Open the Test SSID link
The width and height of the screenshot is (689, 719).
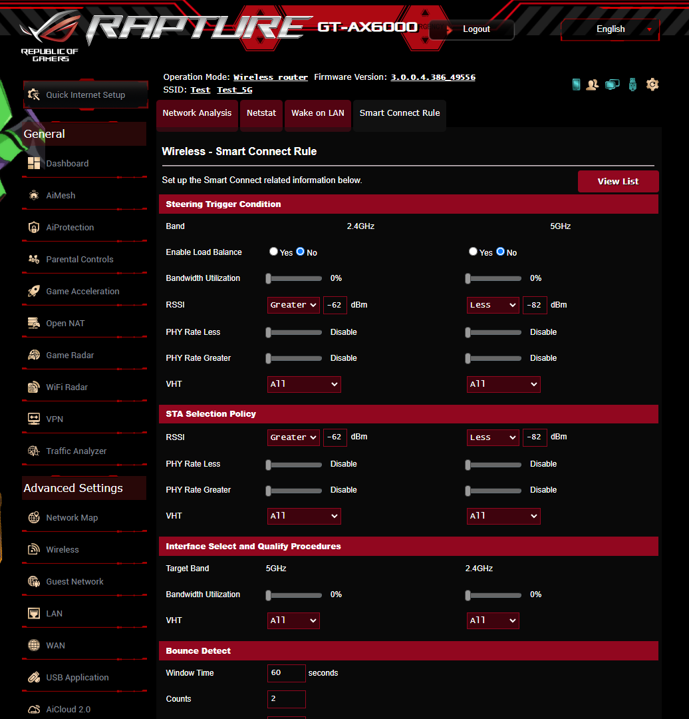click(x=200, y=90)
